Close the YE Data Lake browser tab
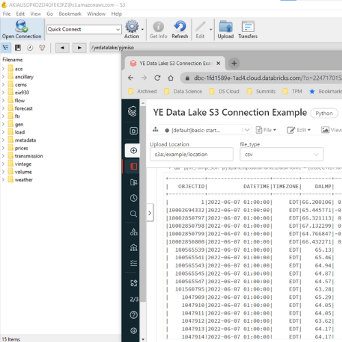The image size is (342, 342). pos(218,63)
